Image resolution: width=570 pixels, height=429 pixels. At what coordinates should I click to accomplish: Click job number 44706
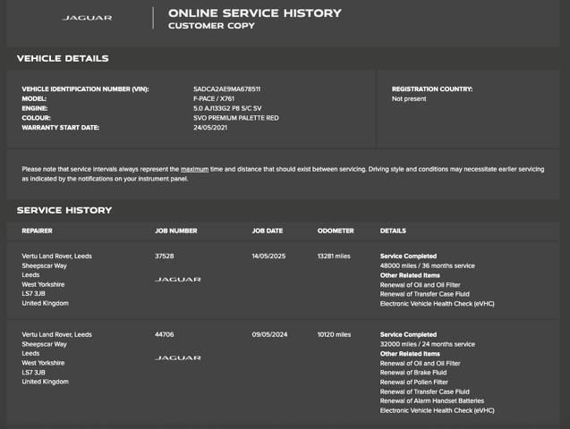click(165, 335)
